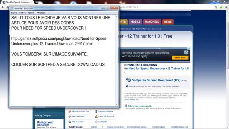Screen dimensions: 229x129
Task: Click Bloc-notes scrollbar down arrow
Action: click(x=117, y=105)
